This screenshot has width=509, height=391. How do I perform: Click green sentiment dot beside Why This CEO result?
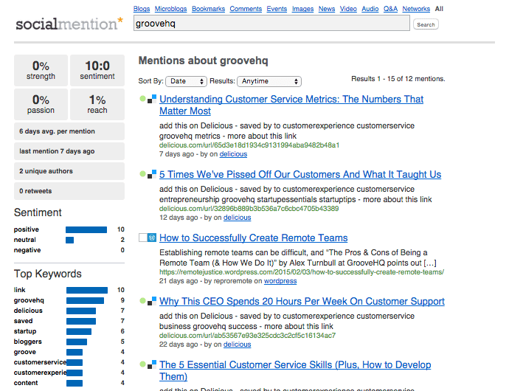click(x=142, y=301)
